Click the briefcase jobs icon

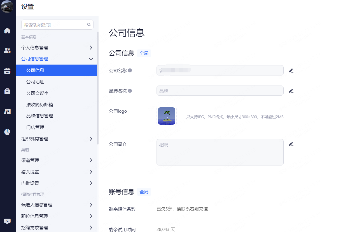pos(7,91)
